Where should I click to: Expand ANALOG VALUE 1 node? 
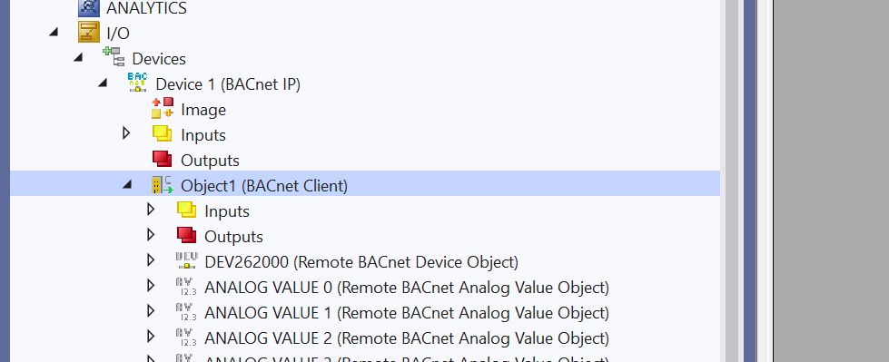coord(150,311)
